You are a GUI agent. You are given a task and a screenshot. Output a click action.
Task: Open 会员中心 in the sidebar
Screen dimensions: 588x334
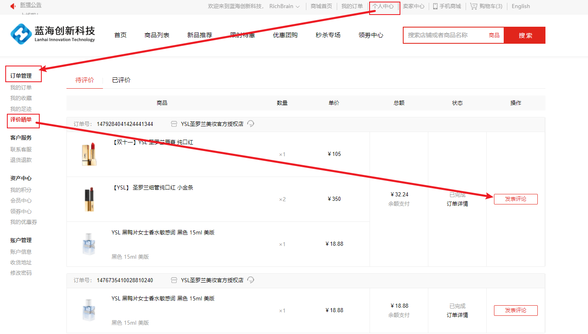pos(21,200)
